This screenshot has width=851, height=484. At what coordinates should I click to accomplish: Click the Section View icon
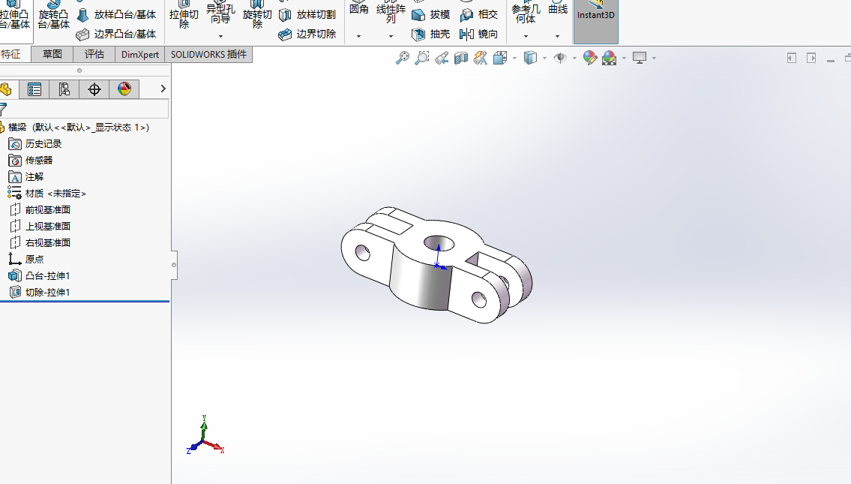(x=461, y=58)
